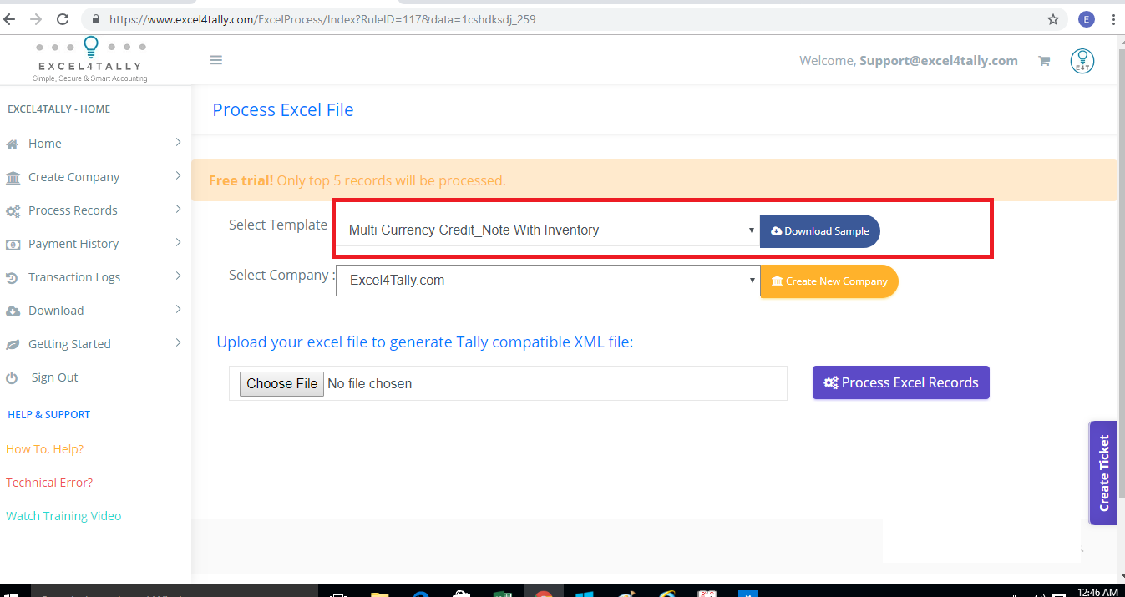
Task: Click the 'EXCEL4TALLY - HOME' sidebar heading
Action: tap(58, 109)
